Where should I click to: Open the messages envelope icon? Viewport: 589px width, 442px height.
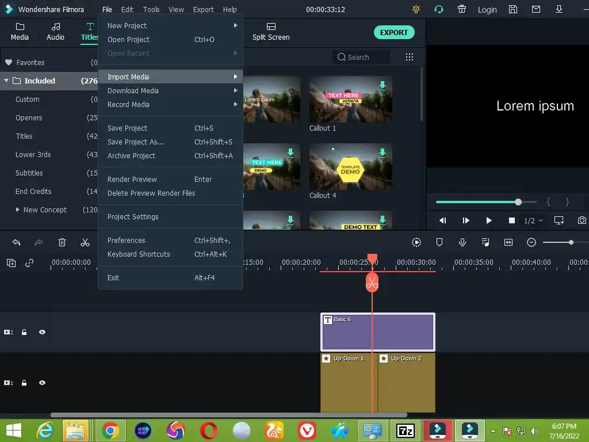coord(536,9)
